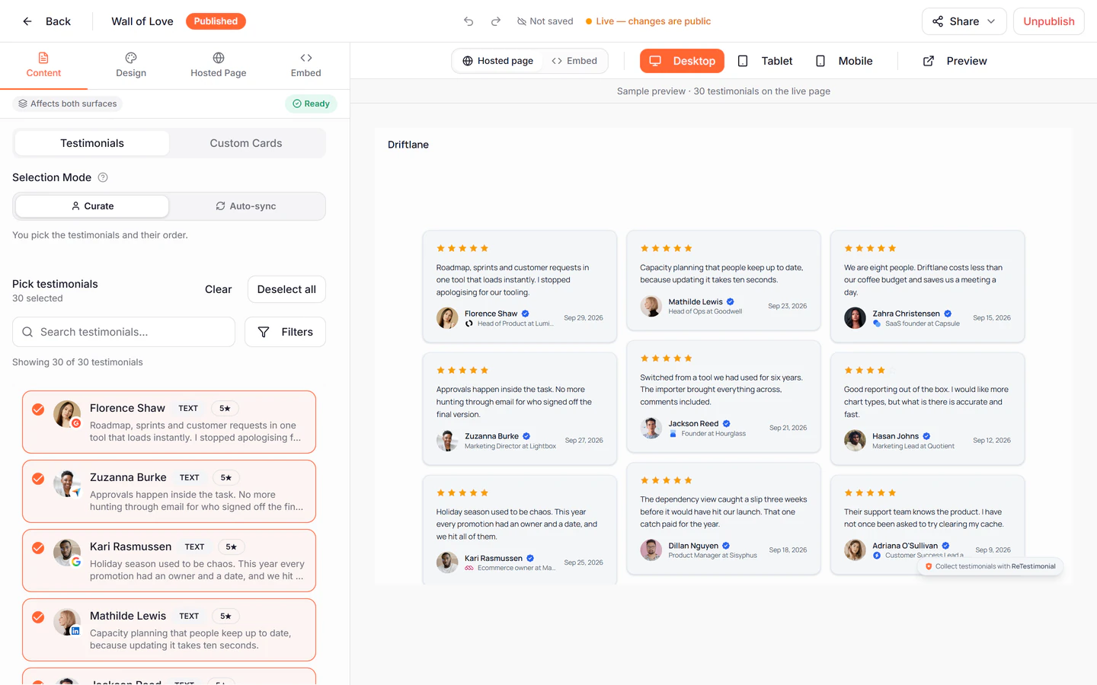Click Hasan Johns testimonial card text
Image resolution: width=1097 pixels, height=685 pixels.
click(926, 402)
